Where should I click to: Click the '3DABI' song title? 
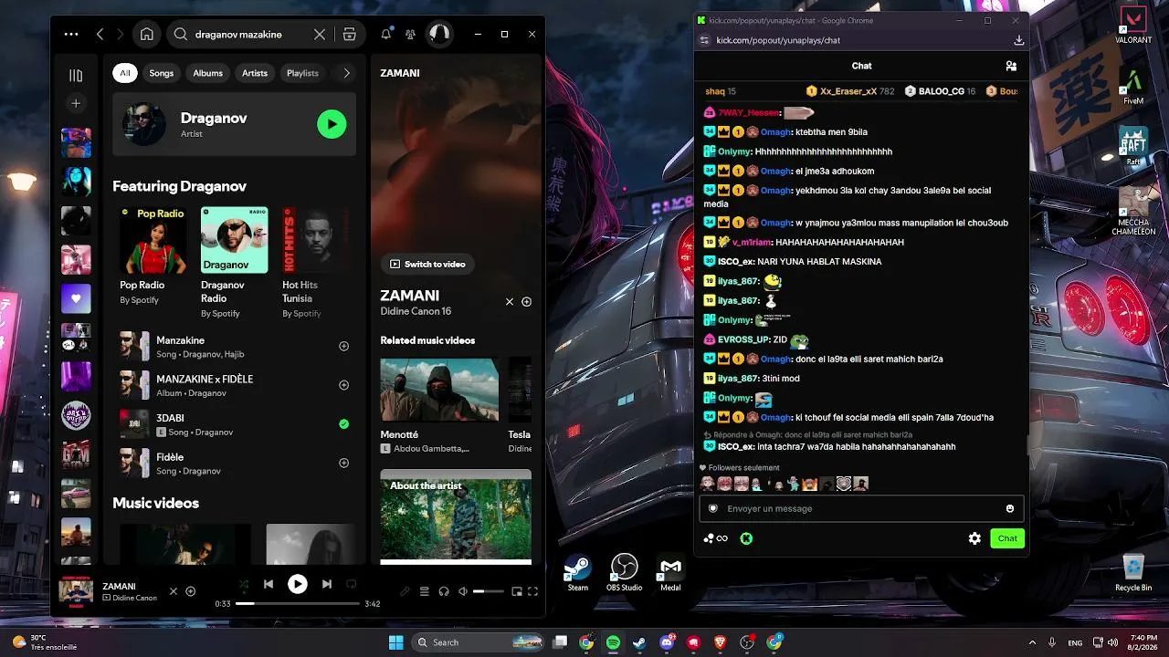pos(170,418)
